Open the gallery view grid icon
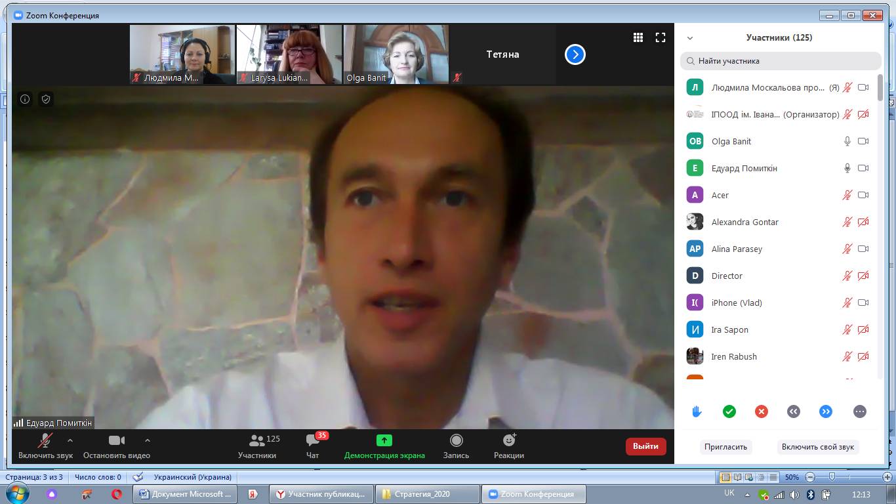 pyautogui.click(x=638, y=37)
